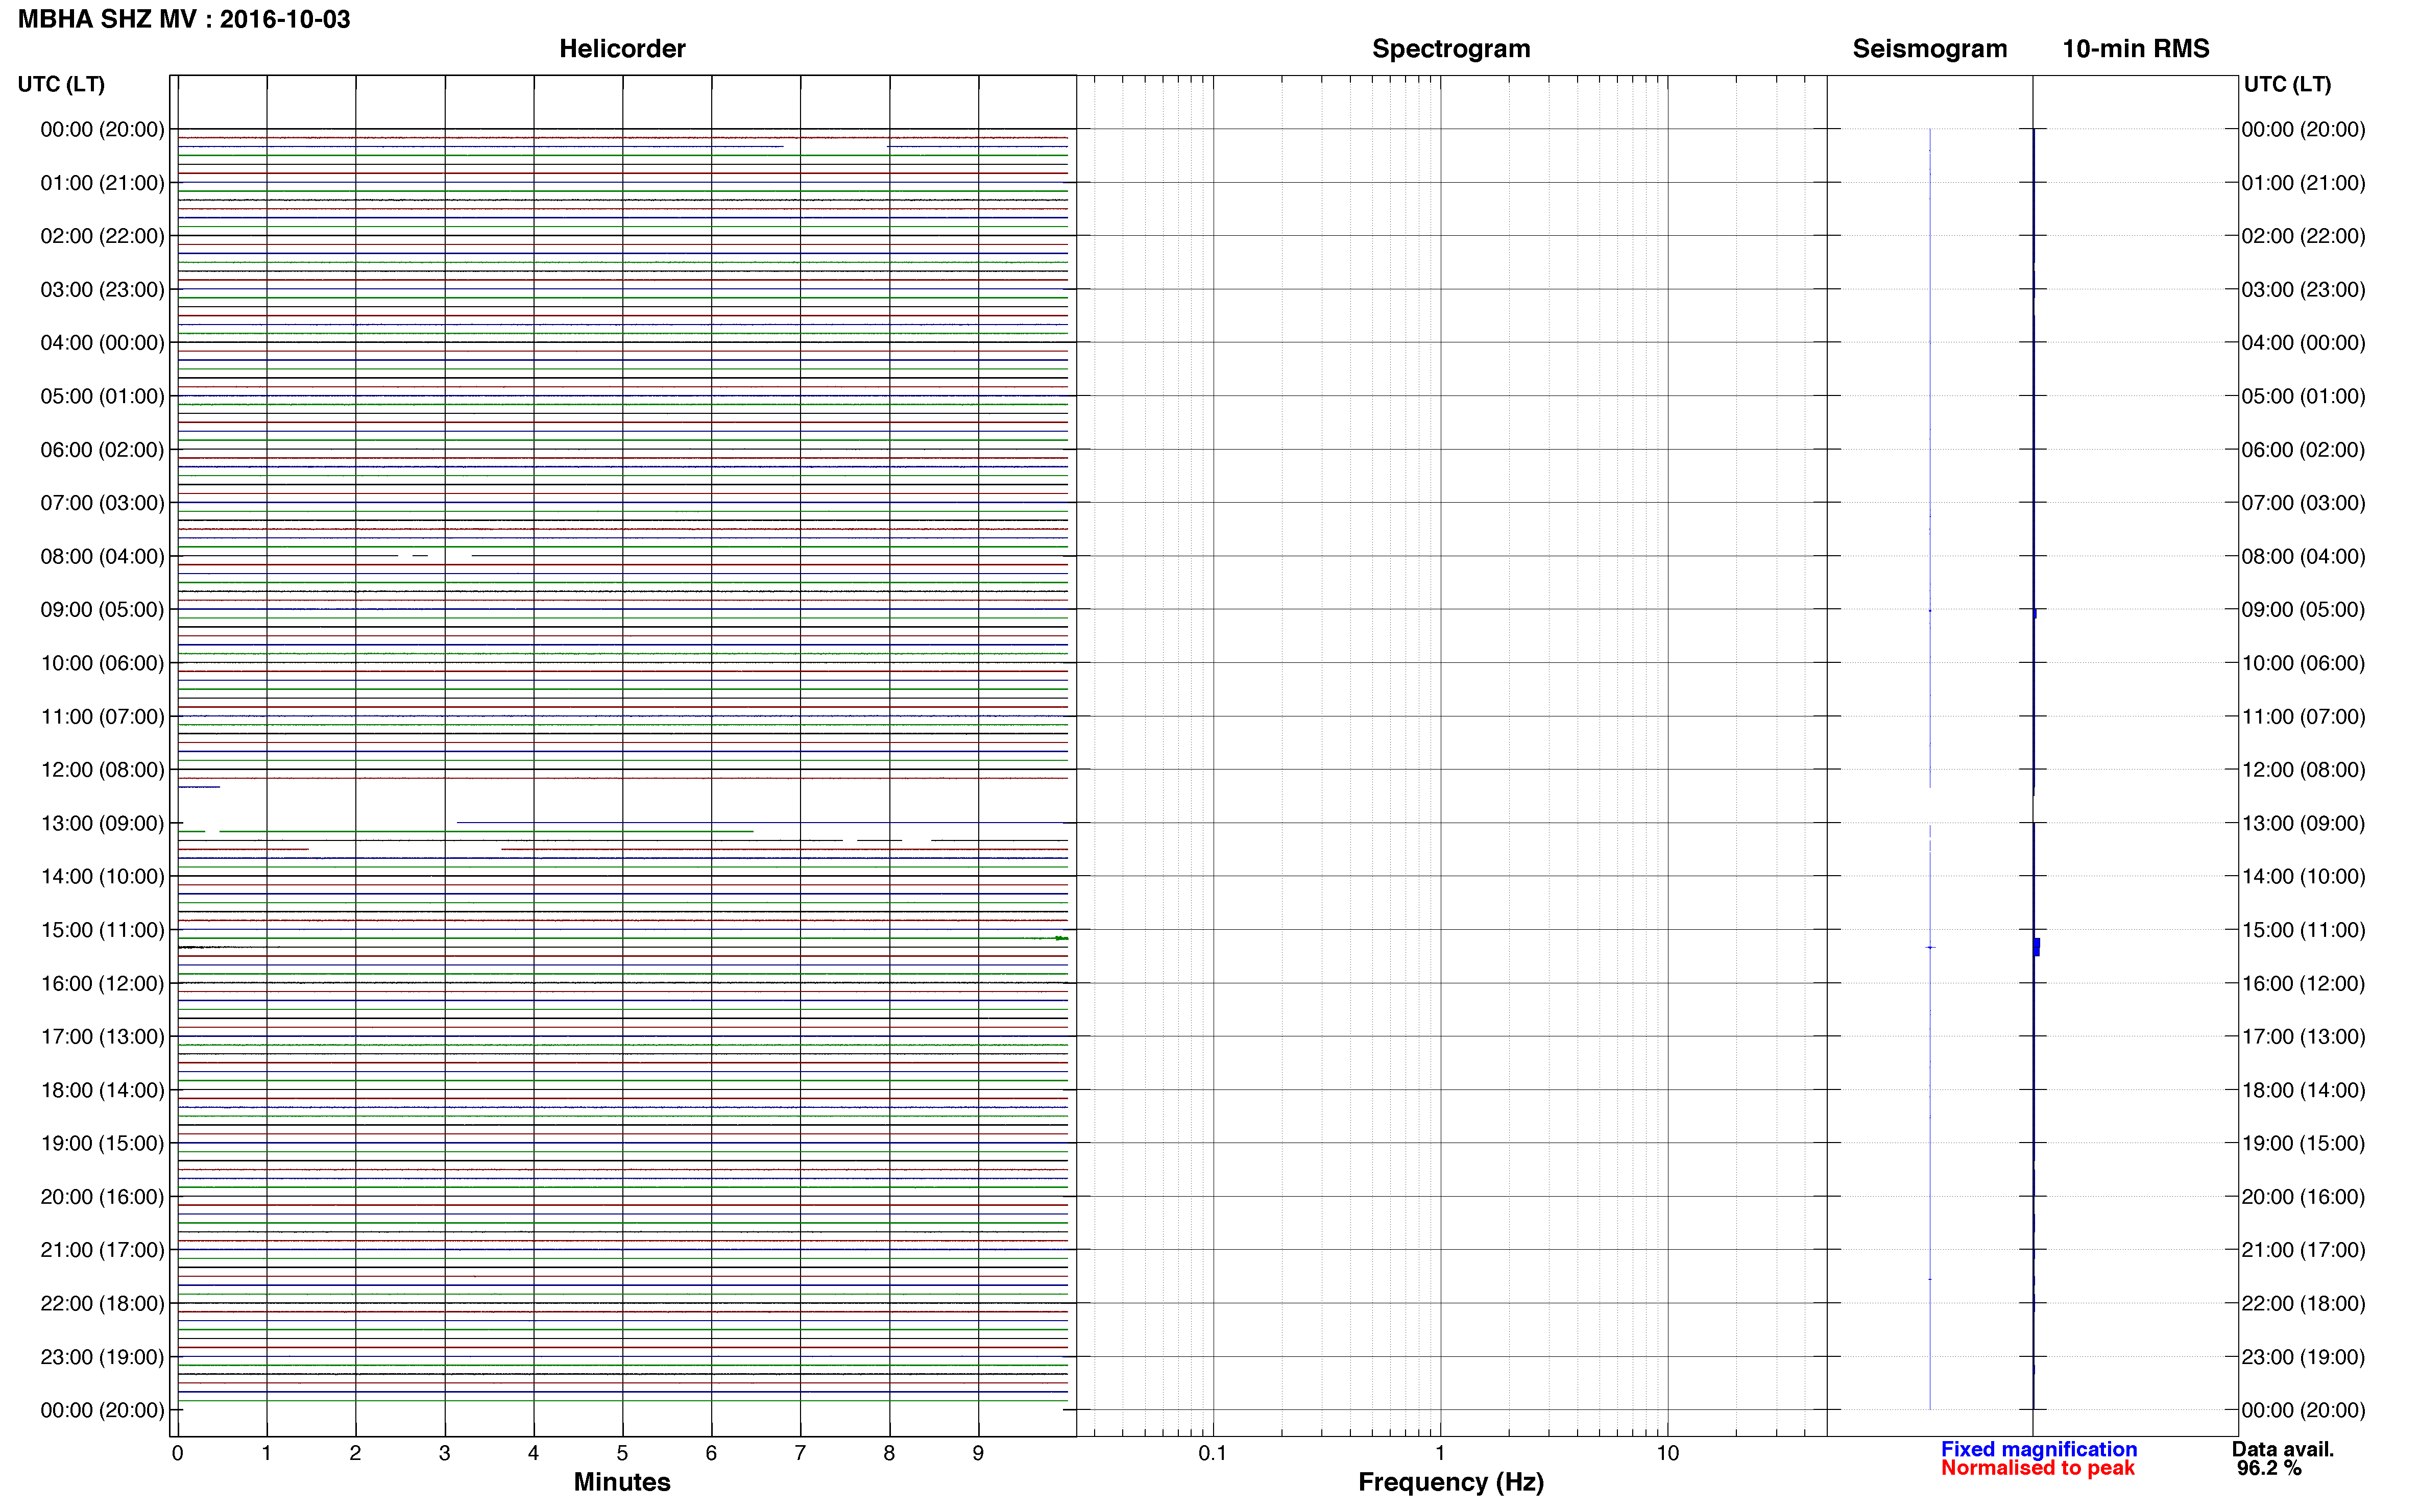This screenshot has width=2420, height=1512.
Task: Click the blue RMS bar near 15:00
Action: [x=2036, y=947]
